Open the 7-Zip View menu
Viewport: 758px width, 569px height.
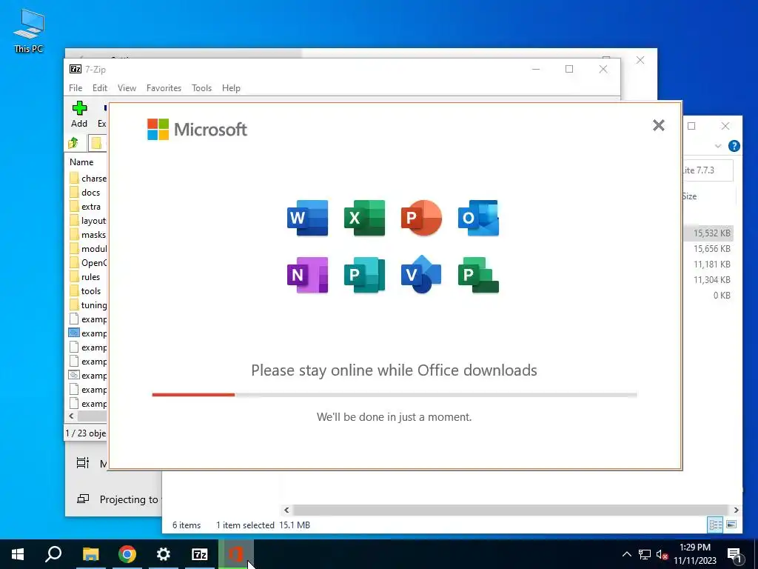(x=127, y=88)
